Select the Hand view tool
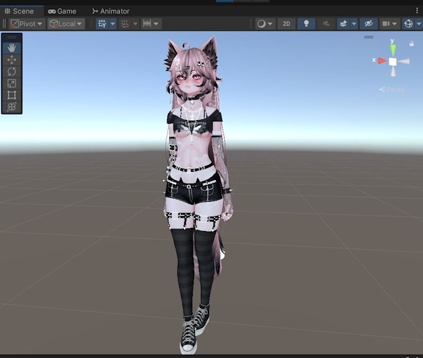Screen dimensions: 423x358 pyautogui.click(x=12, y=48)
